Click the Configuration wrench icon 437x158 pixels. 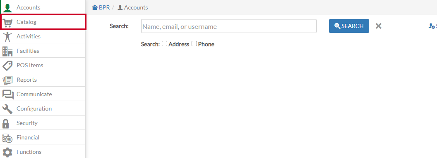tap(7, 109)
